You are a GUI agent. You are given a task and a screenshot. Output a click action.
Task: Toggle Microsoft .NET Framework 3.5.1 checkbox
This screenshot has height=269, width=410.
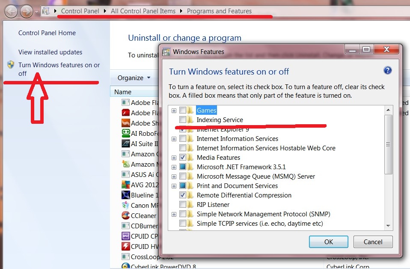pos(183,167)
